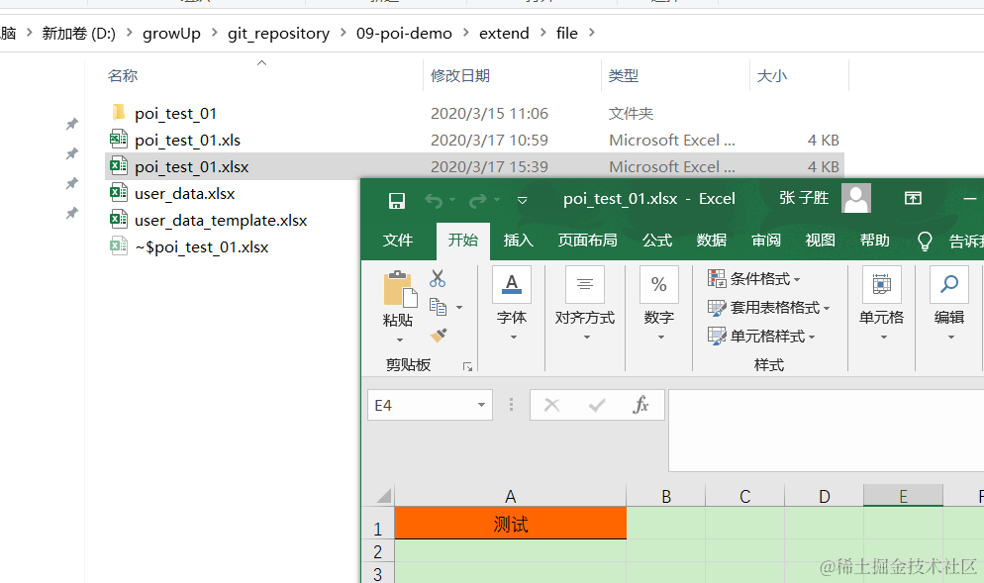Select the scissors Cut icon
Image resolution: width=984 pixels, height=583 pixels.
point(437,279)
